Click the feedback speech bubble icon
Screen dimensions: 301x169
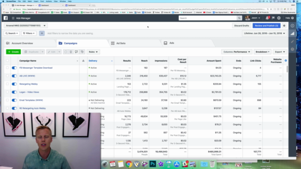pos(76,52)
